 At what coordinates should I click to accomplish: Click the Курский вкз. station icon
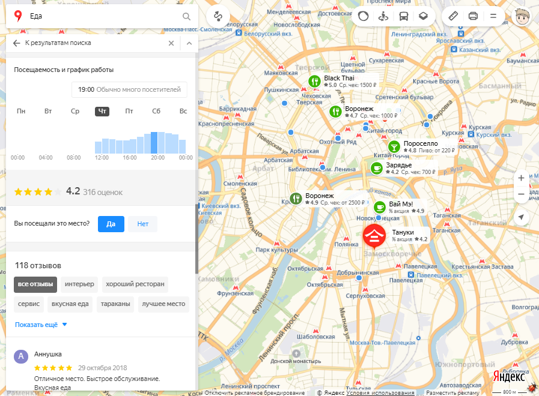(x=470, y=134)
